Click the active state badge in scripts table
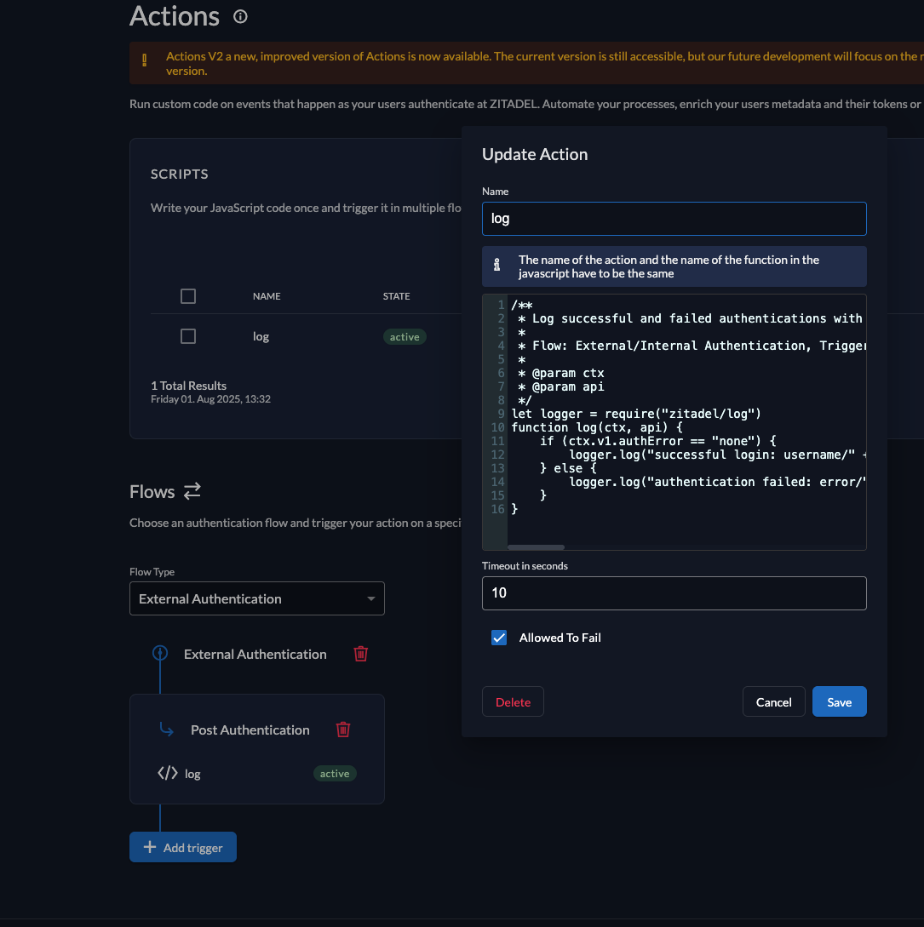Screen dimensions: 924x927 pyautogui.click(x=405, y=337)
